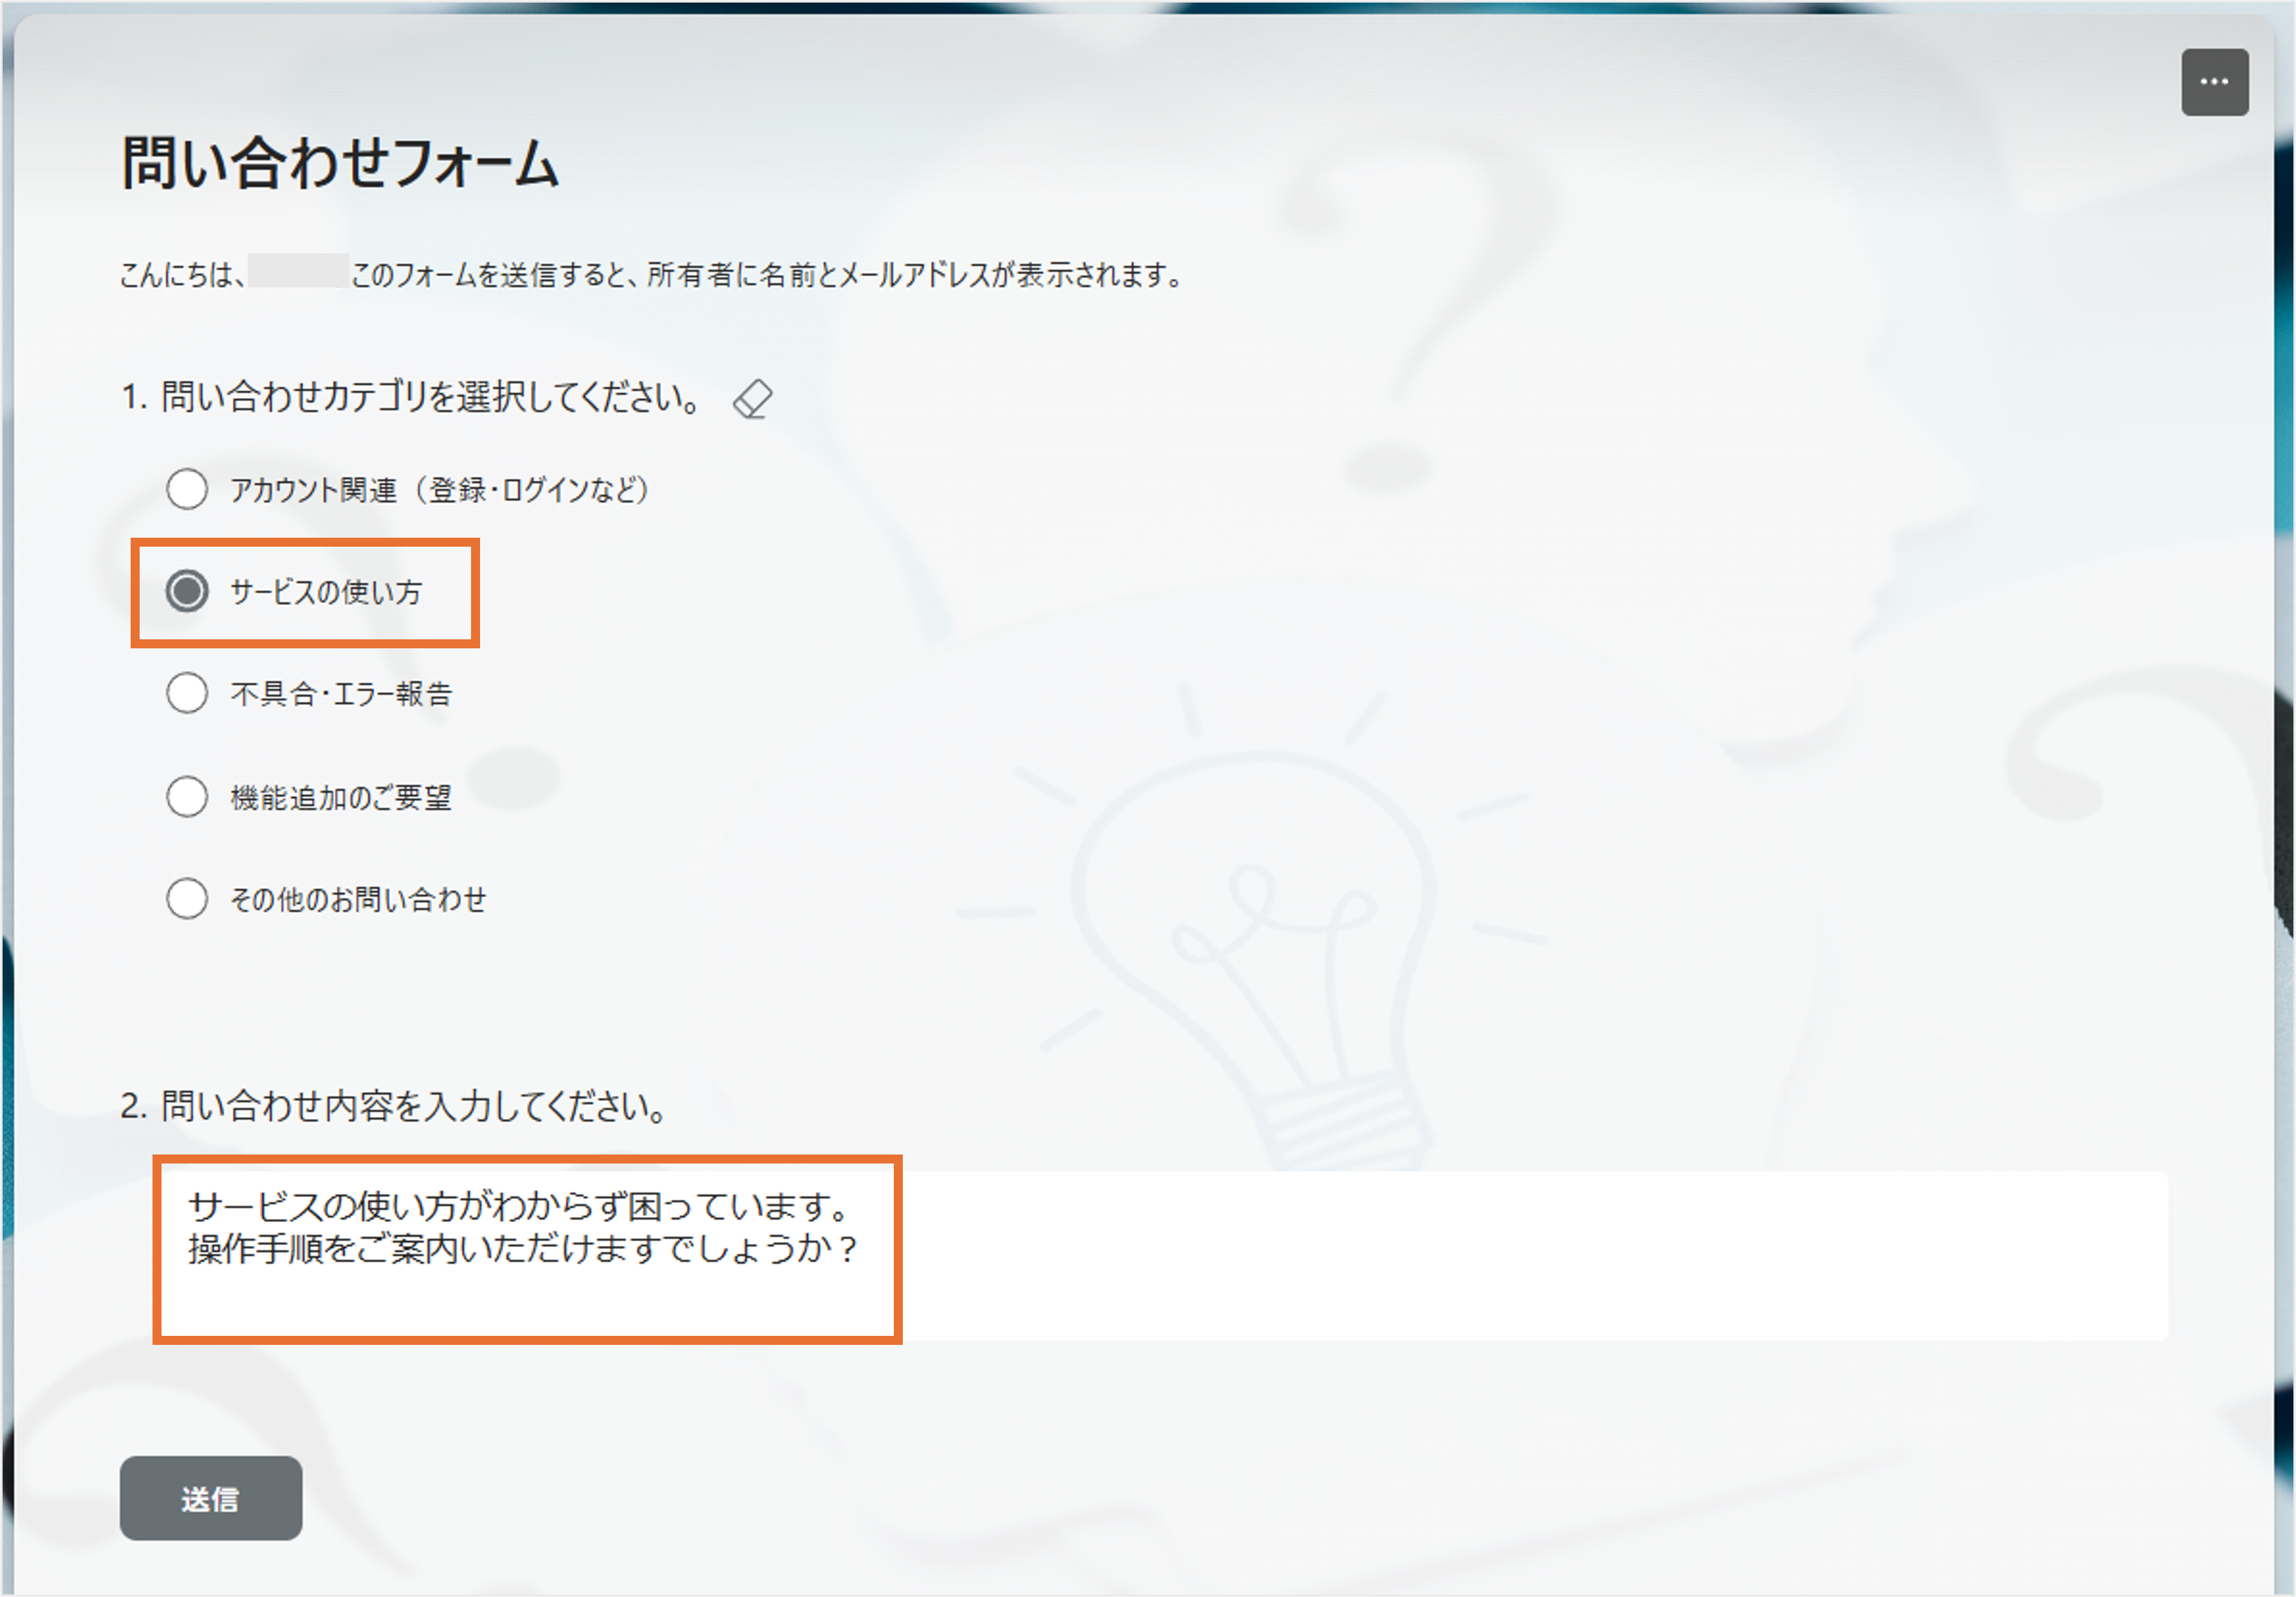Click the masked user name beside こんにちは
The image size is (2296, 1597).
(x=298, y=272)
